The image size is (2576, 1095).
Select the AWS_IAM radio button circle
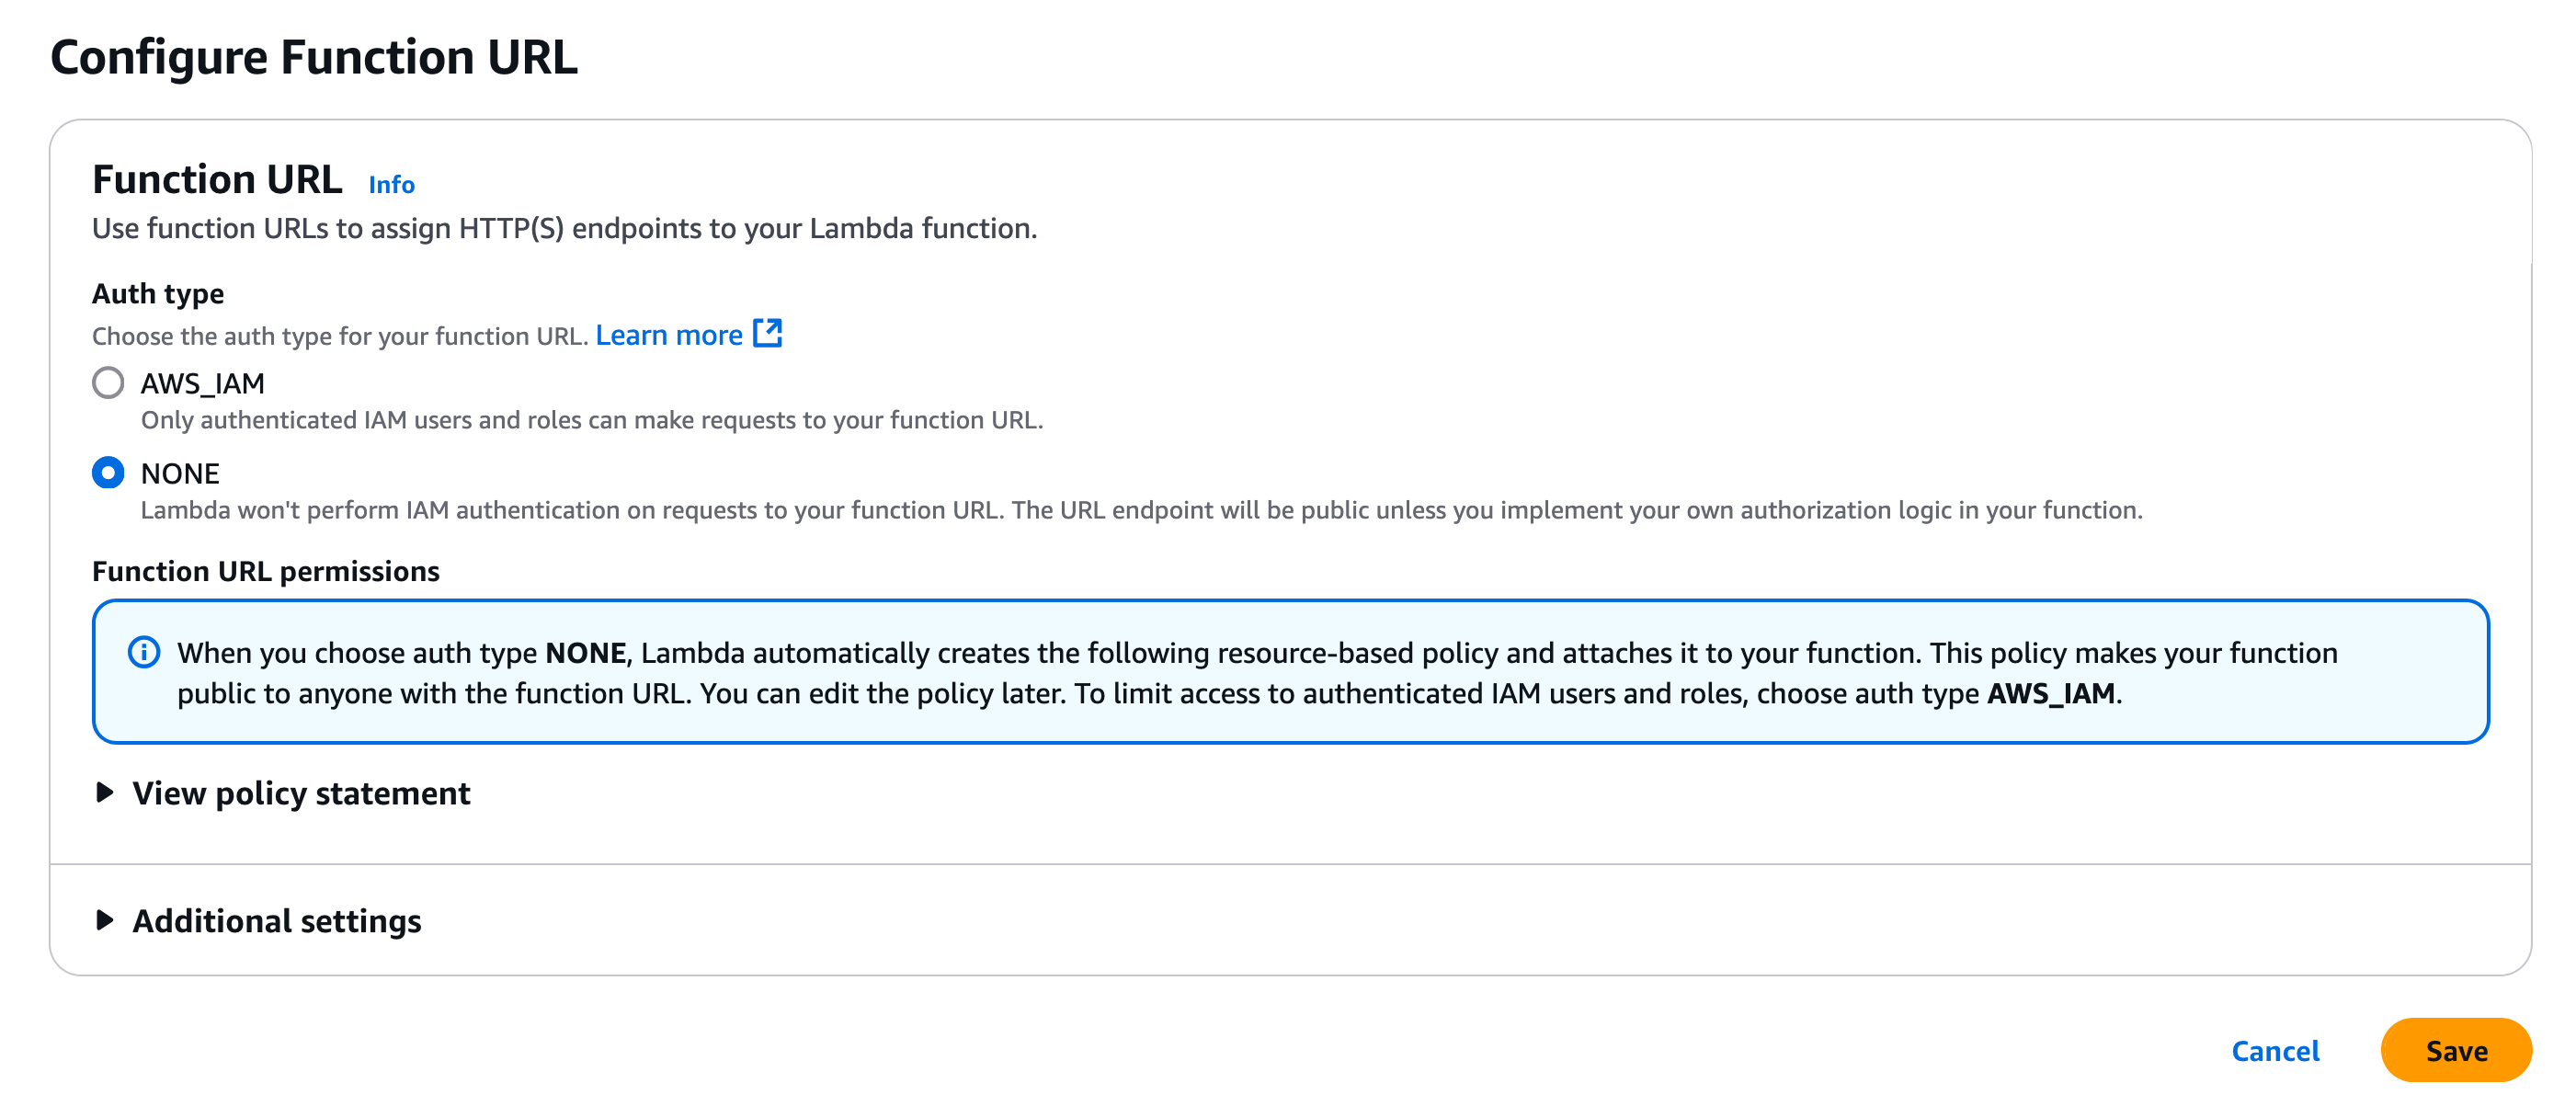(108, 382)
